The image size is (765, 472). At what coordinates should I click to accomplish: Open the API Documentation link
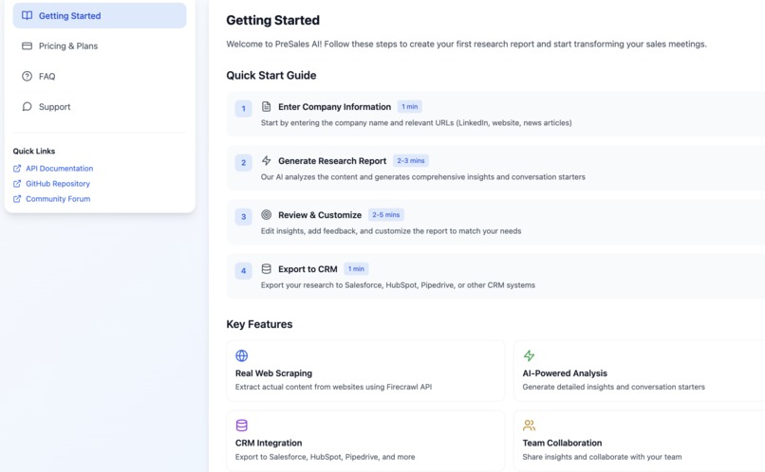(x=59, y=169)
